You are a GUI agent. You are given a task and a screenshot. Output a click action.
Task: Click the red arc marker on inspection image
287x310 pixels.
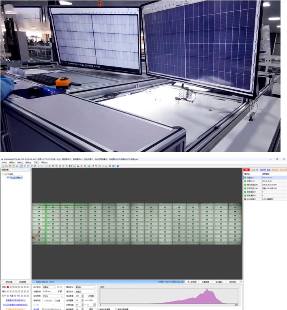(36, 235)
